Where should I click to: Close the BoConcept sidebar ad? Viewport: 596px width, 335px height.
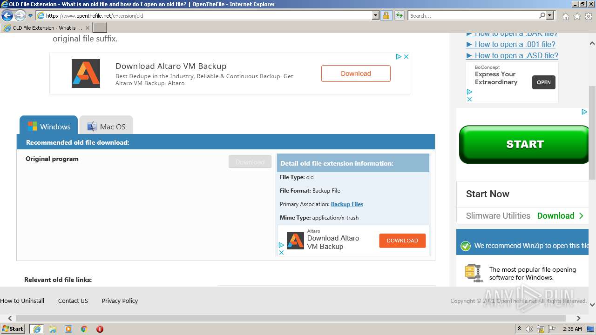pyautogui.click(x=469, y=99)
